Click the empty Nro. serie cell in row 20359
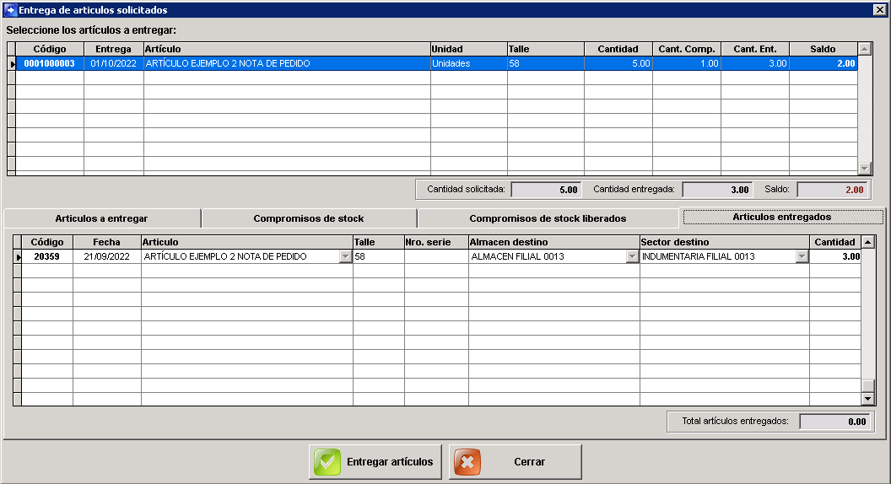This screenshot has width=891, height=484. (436, 257)
